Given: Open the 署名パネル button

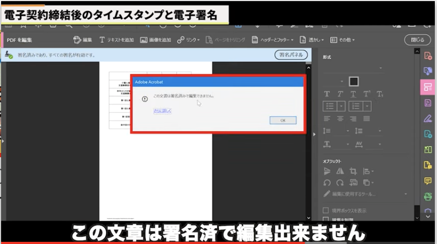Looking at the screenshot, I should tap(291, 55).
